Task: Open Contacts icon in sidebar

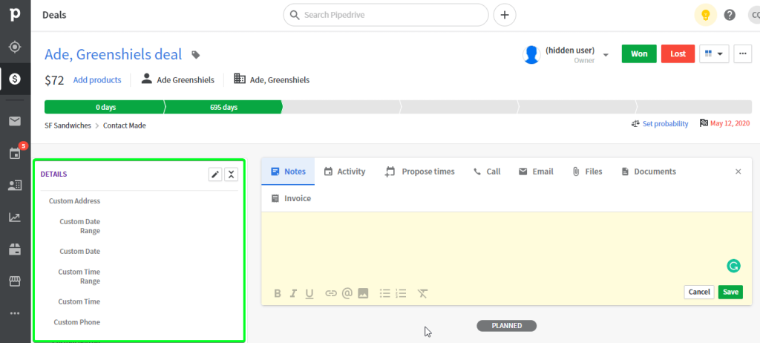Action: click(15, 185)
